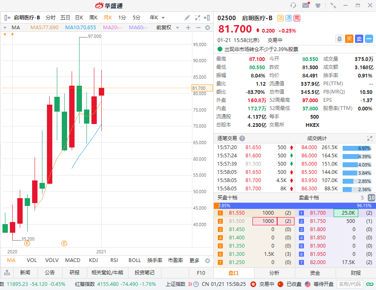
Task: Toggle the RSI sub-indicator
Action: point(114,260)
